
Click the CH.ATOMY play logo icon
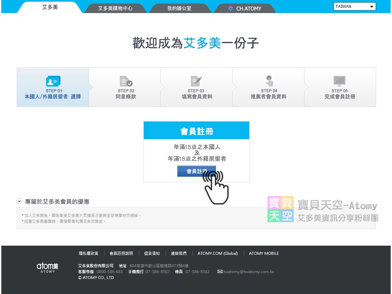tap(231, 8)
